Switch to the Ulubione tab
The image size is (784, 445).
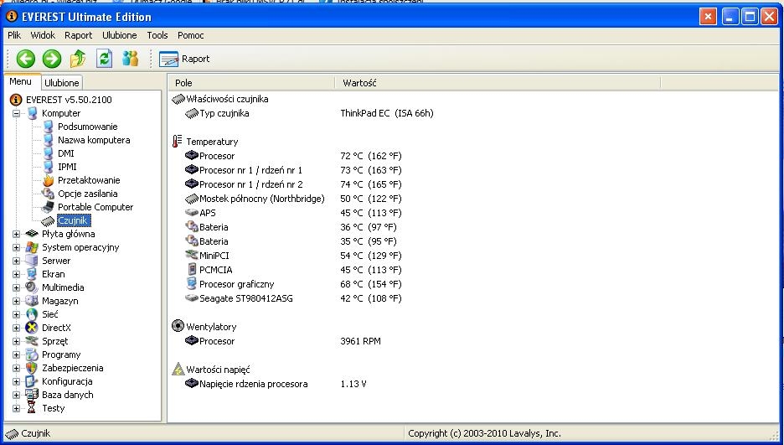[61, 83]
